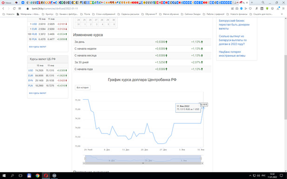The width and height of the screenshot is (287, 179).
Task: Open Windows taskbar search
Action: [x=12, y=176]
